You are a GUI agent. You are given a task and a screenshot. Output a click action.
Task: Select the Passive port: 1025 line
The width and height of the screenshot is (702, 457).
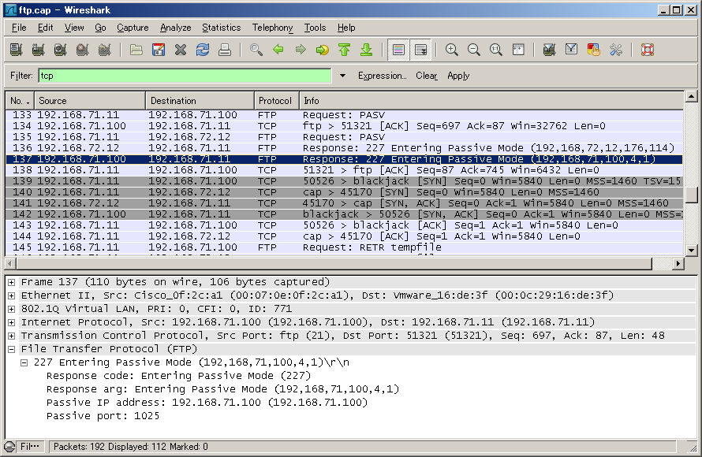click(103, 416)
